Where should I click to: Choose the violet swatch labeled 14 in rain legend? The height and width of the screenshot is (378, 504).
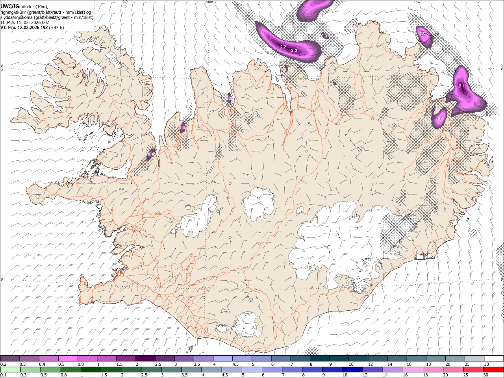pos(392,370)
